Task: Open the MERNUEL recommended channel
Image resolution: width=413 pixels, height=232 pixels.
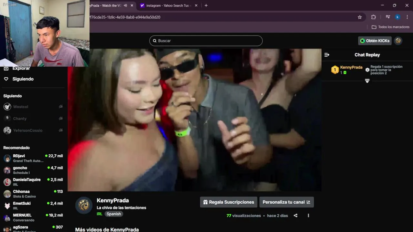Action: tap(33, 217)
